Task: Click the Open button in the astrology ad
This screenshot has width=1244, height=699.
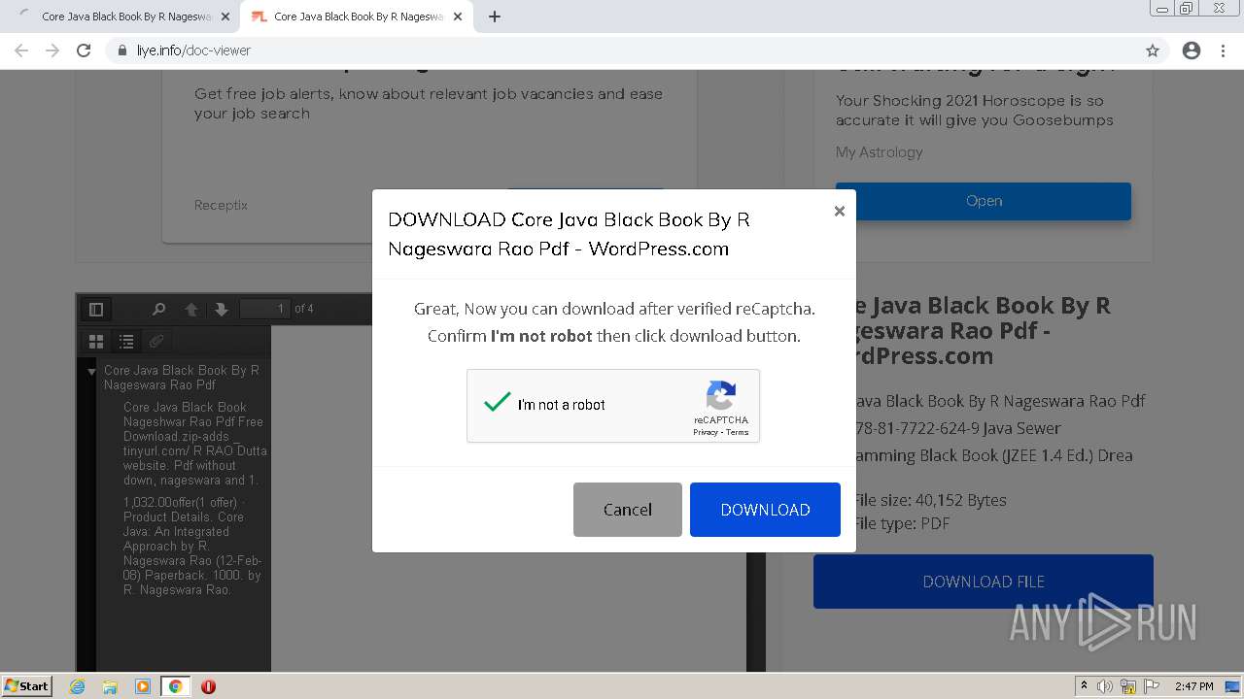Action: [x=984, y=201]
